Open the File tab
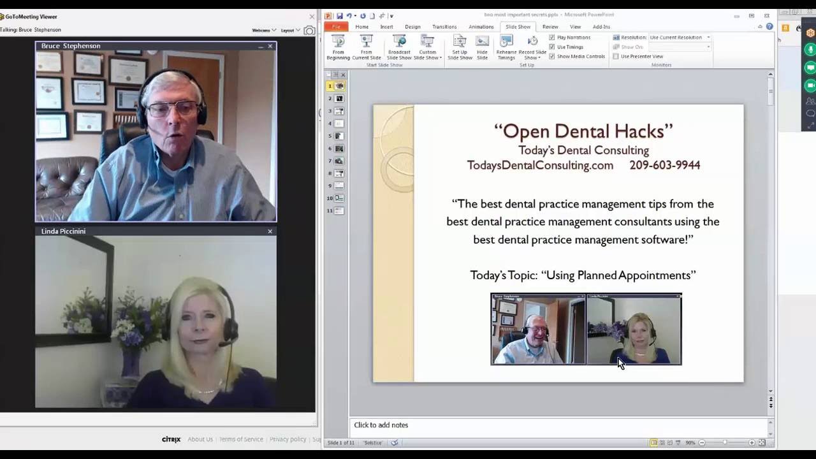The image size is (816, 459). click(x=336, y=27)
